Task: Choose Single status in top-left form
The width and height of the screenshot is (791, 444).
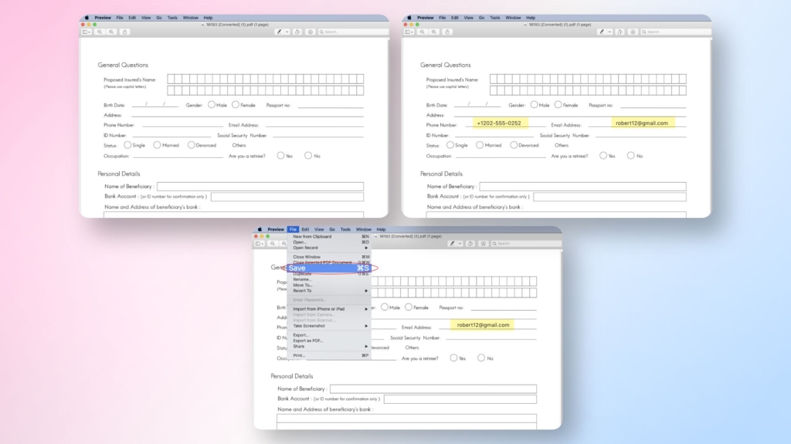Action: pos(127,145)
